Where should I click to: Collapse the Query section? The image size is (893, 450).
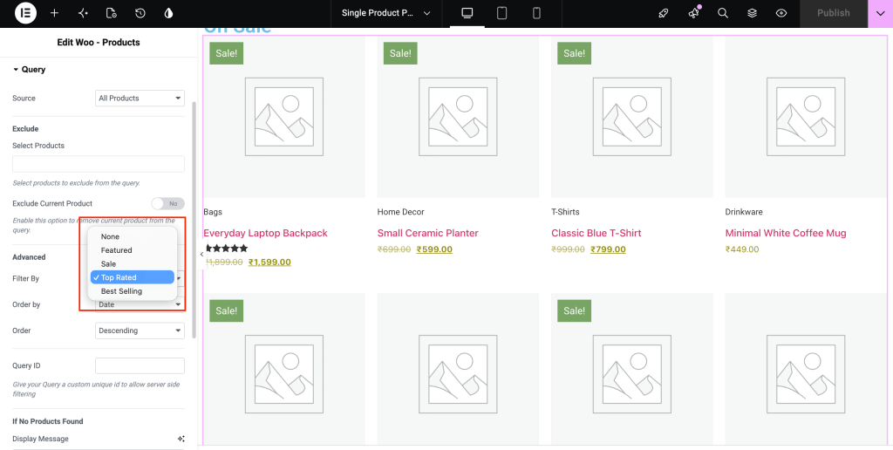(x=29, y=70)
